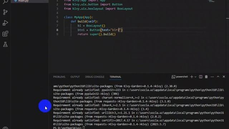Image resolution: width=229 pixels, height=129 pixels.
Task: Click terminal line mentioning certifi>=2017.4.17
Action: coord(138,120)
